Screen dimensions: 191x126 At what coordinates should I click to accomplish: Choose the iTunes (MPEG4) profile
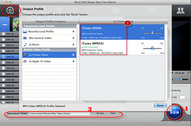pos(122,47)
